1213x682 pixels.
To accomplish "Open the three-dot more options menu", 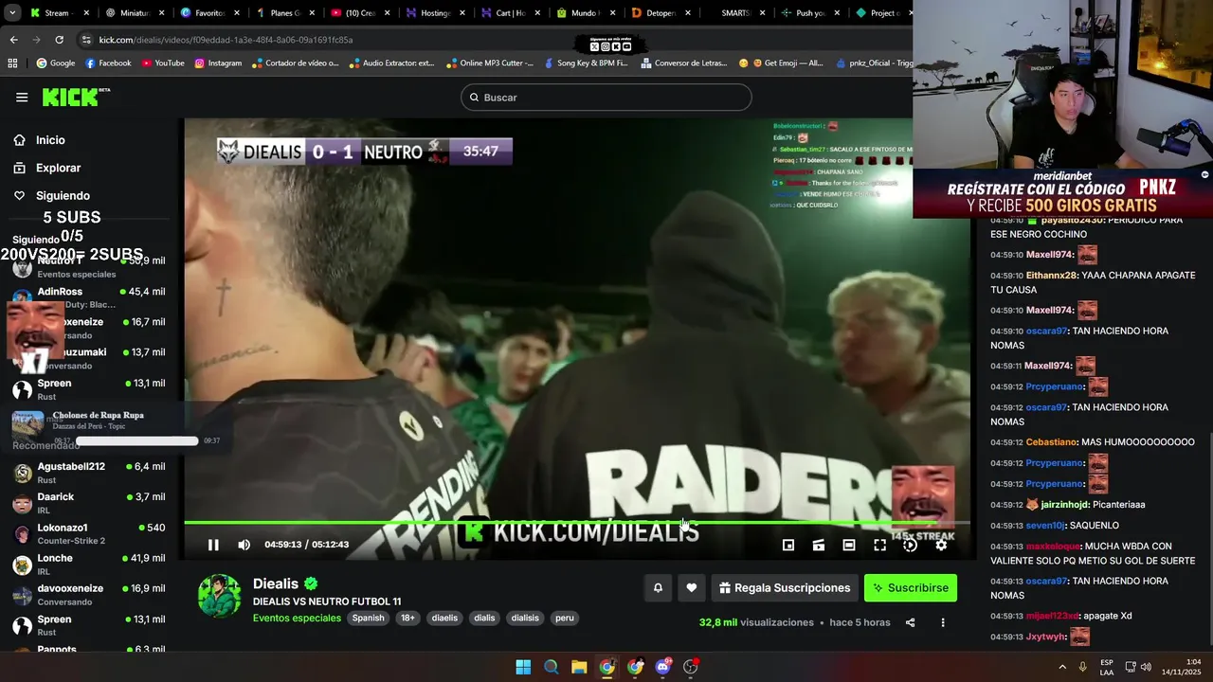I will click(x=942, y=622).
